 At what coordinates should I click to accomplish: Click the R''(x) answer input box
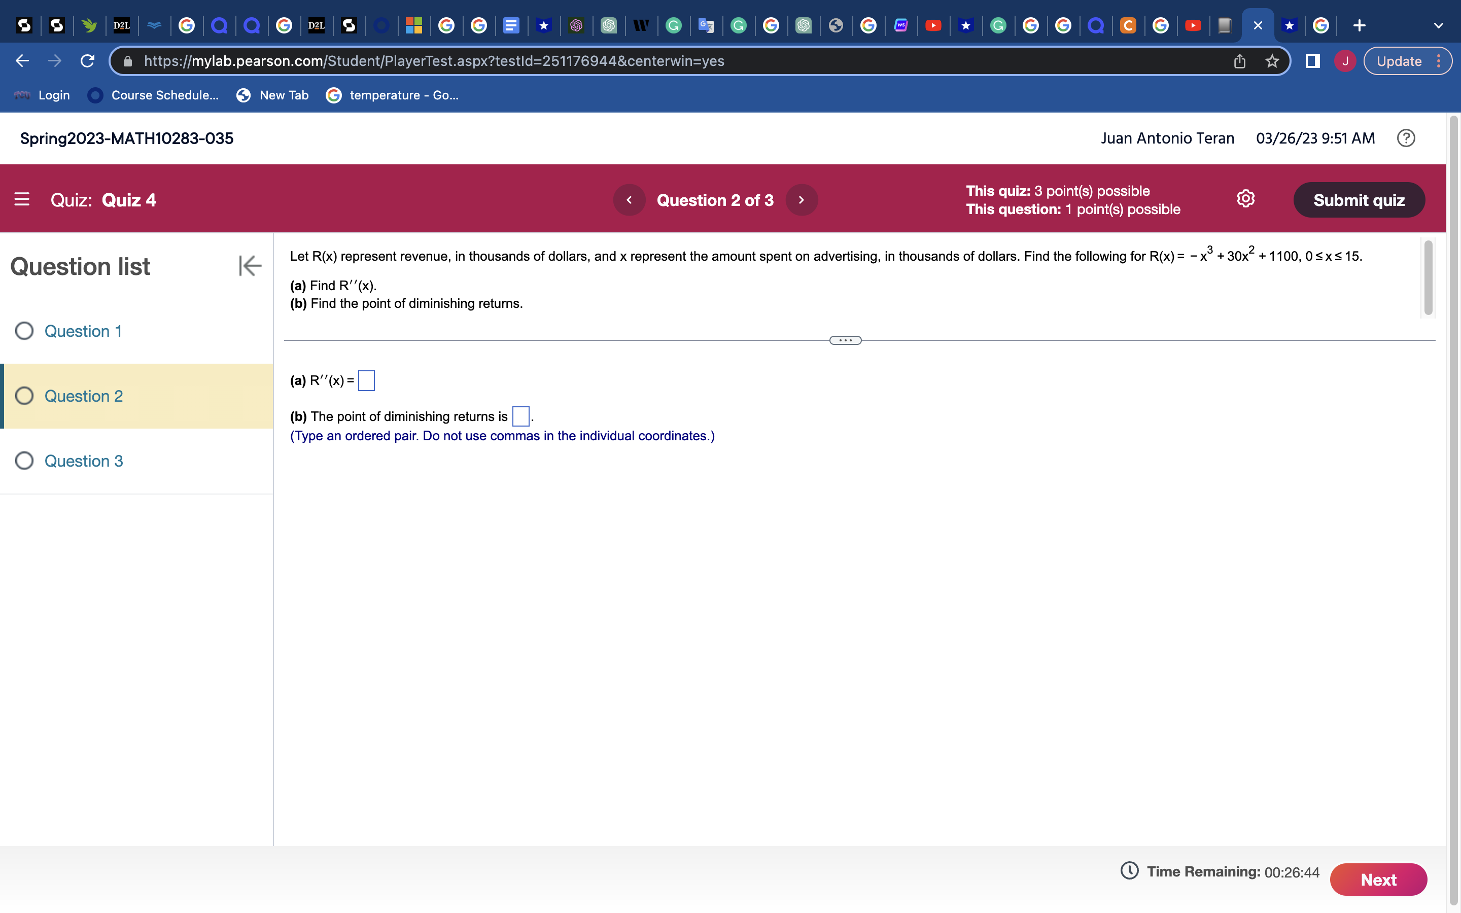coord(366,380)
